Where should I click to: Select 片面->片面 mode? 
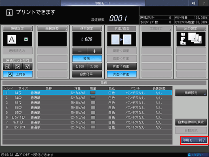pos(122,74)
